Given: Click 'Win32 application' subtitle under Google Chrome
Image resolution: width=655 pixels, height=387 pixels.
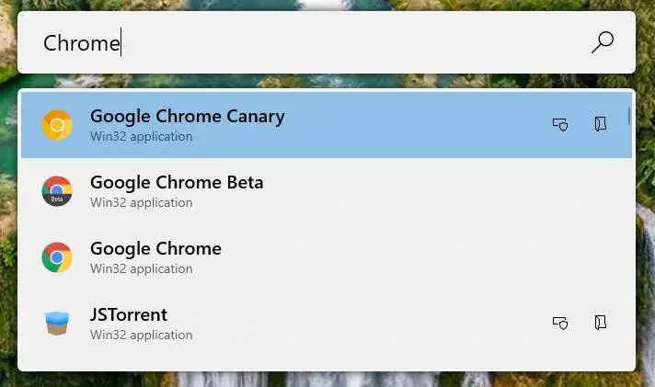Looking at the screenshot, I should click(141, 269).
